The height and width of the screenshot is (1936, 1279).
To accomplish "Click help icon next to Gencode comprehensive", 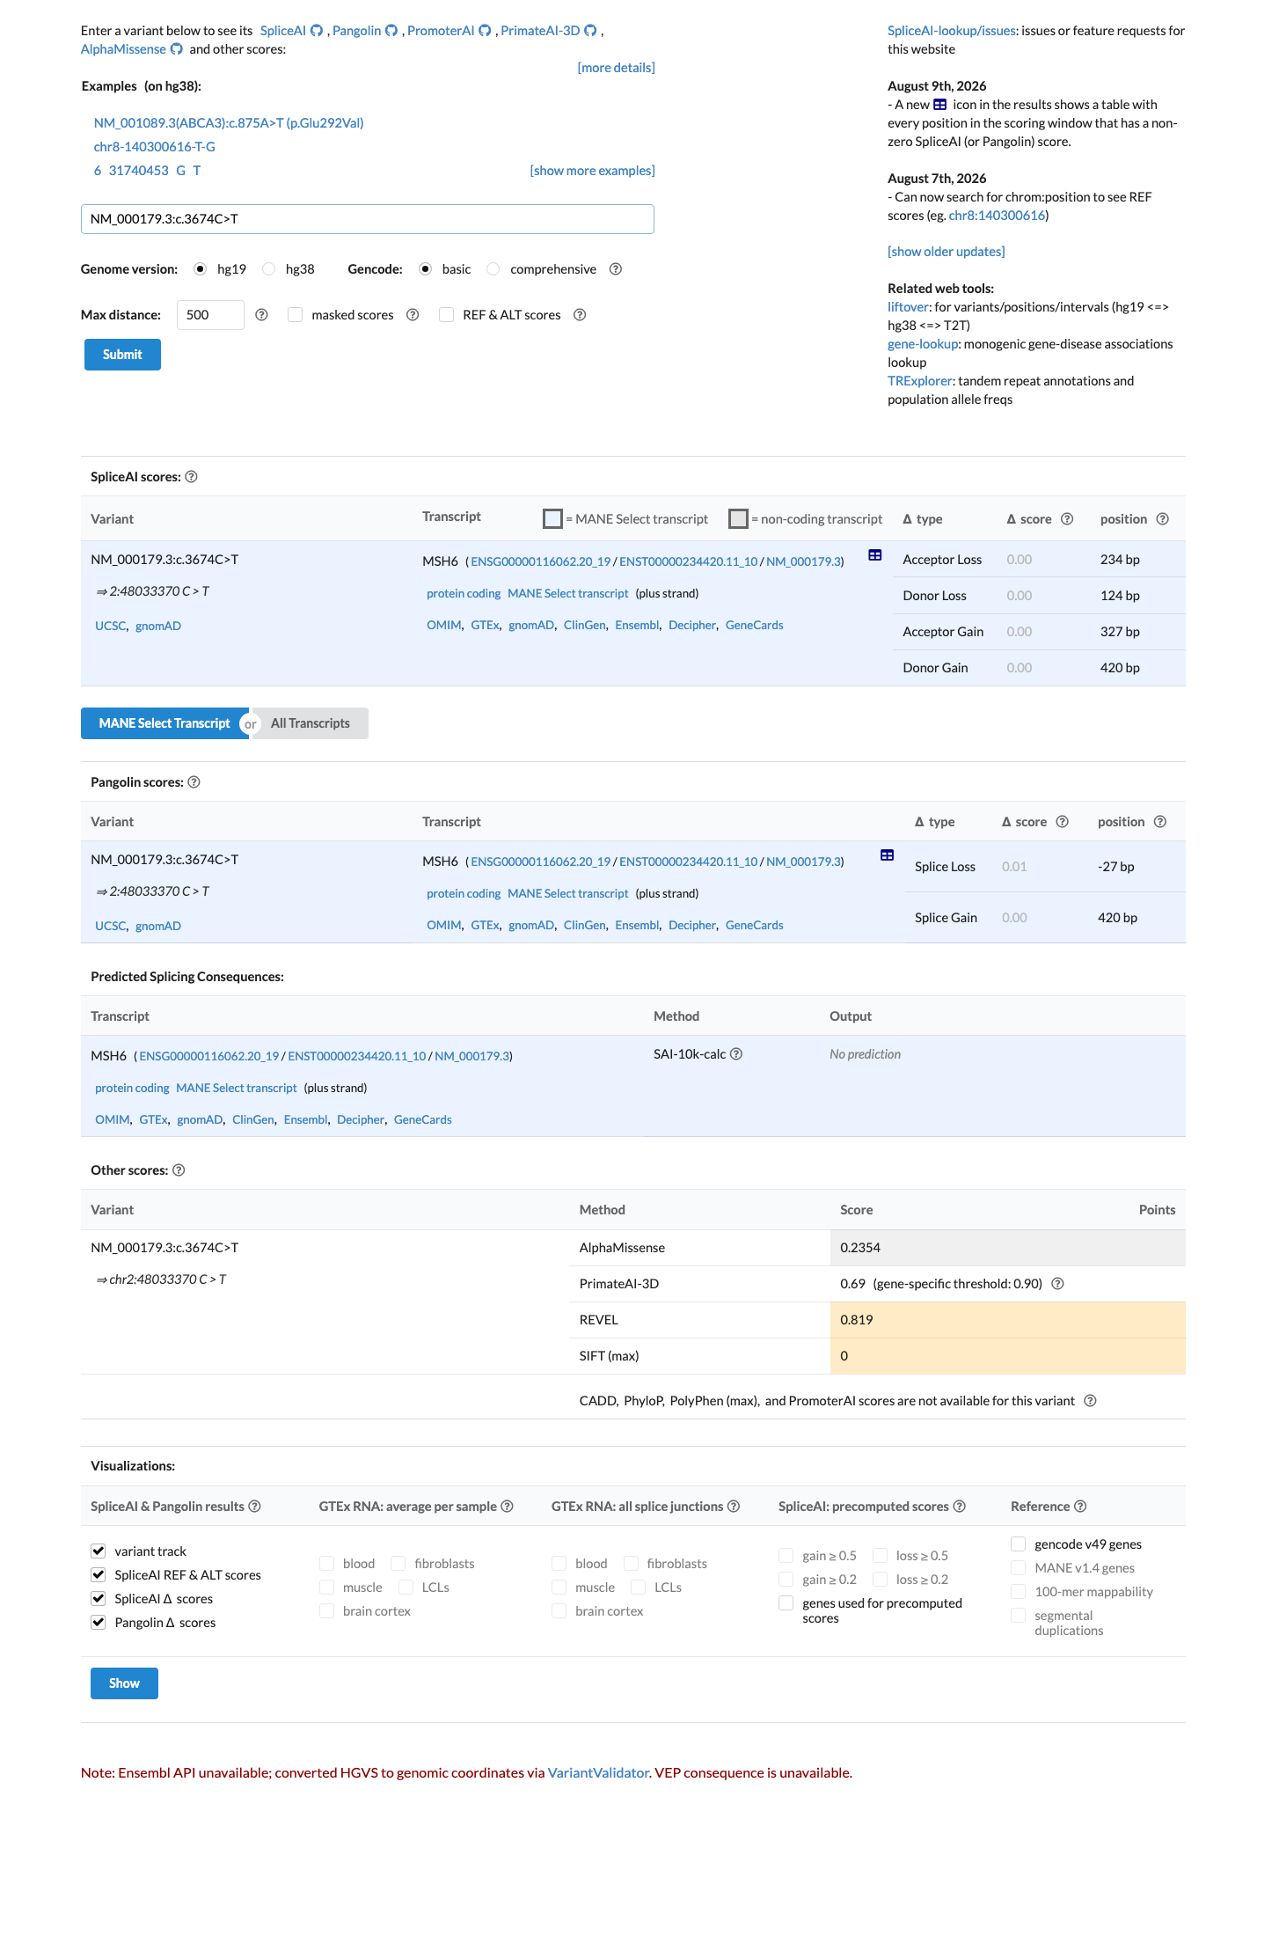I will coord(616,269).
